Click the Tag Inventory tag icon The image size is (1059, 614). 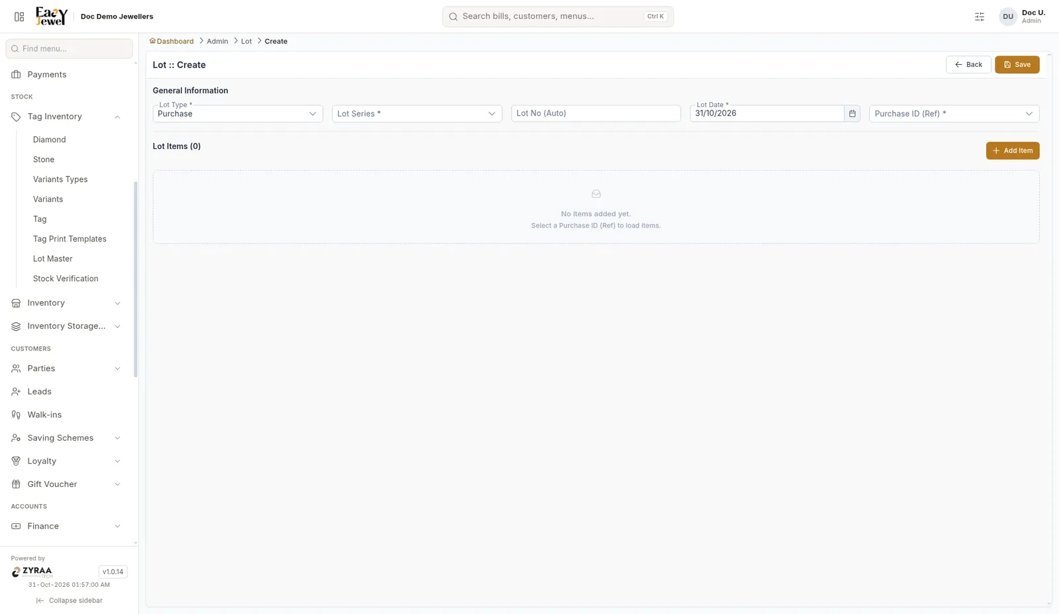[x=16, y=117]
